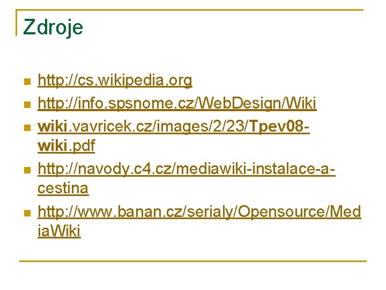Click the bullet beside the cs.wikipedia.org link
The height and width of the screenshot is (290, 386).
click(27, 82)
